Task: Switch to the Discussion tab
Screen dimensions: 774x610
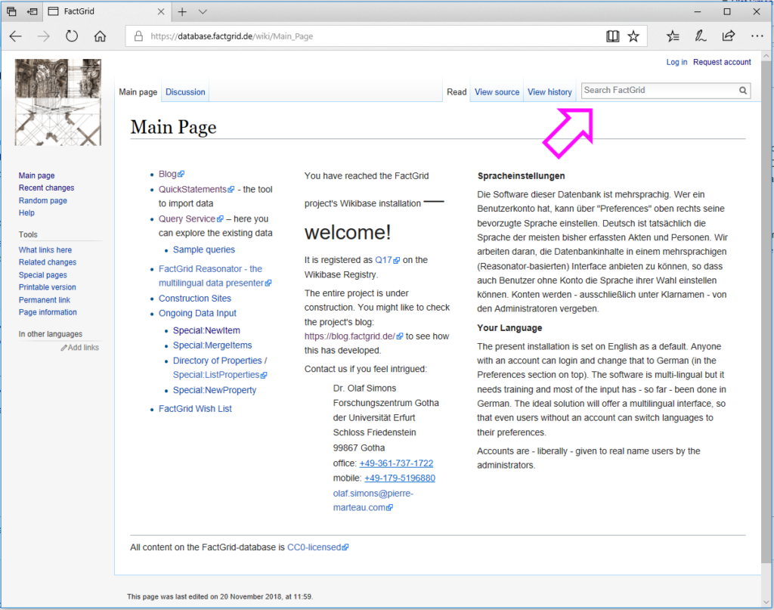Action: tap(185, 91)
